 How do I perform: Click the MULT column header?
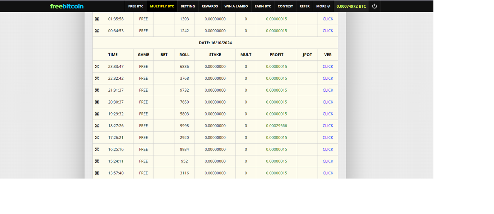coord(246,55)
